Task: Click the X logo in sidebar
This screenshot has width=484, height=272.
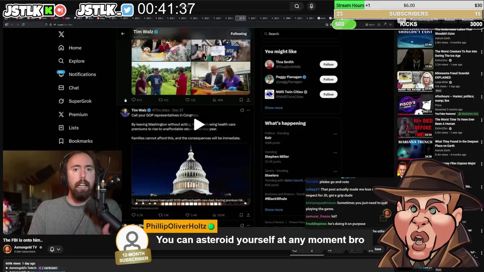Action: tap(61, 34)
